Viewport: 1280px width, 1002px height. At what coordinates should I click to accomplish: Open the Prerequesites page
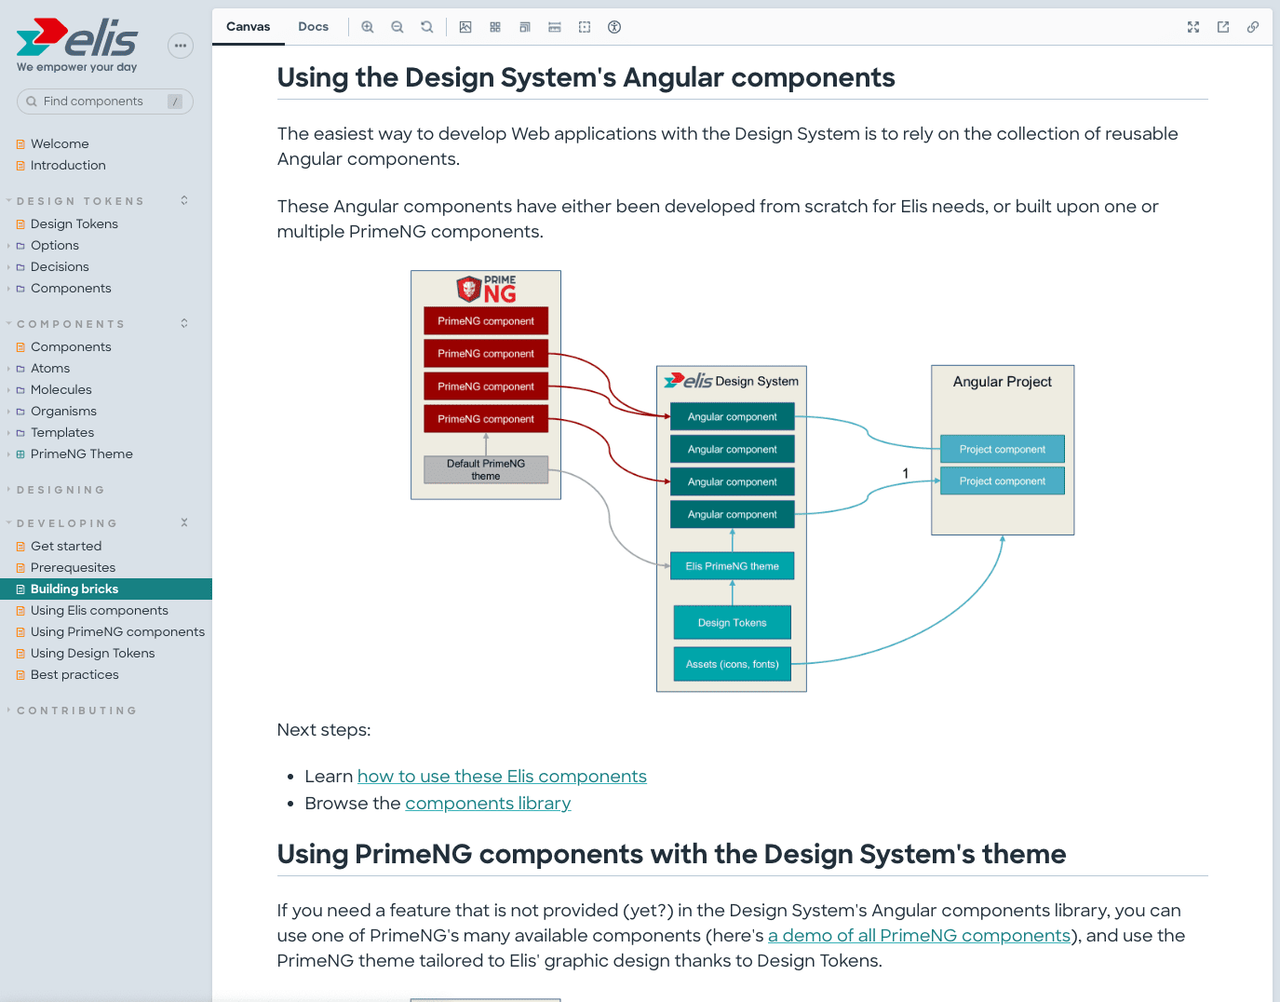[x=74, y=568]
